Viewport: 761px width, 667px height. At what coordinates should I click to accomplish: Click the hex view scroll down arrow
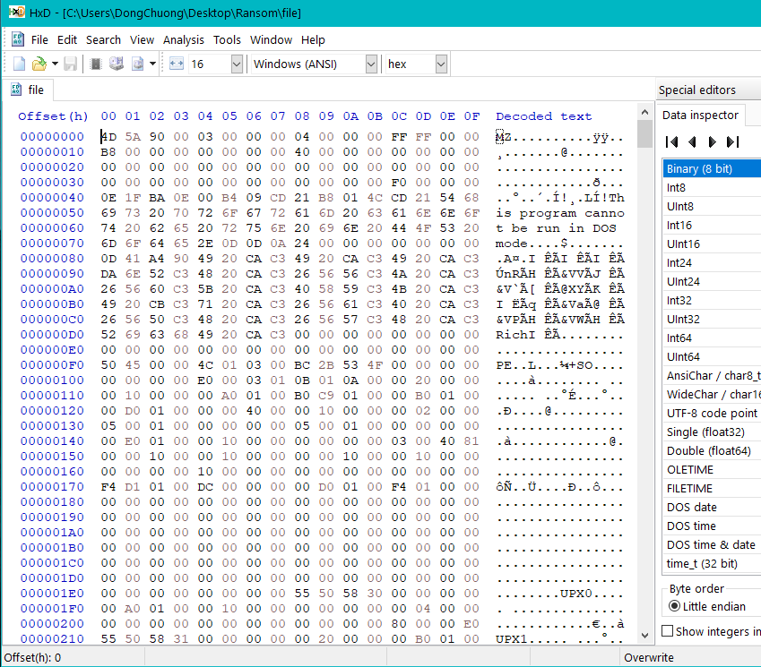[644, 635]
